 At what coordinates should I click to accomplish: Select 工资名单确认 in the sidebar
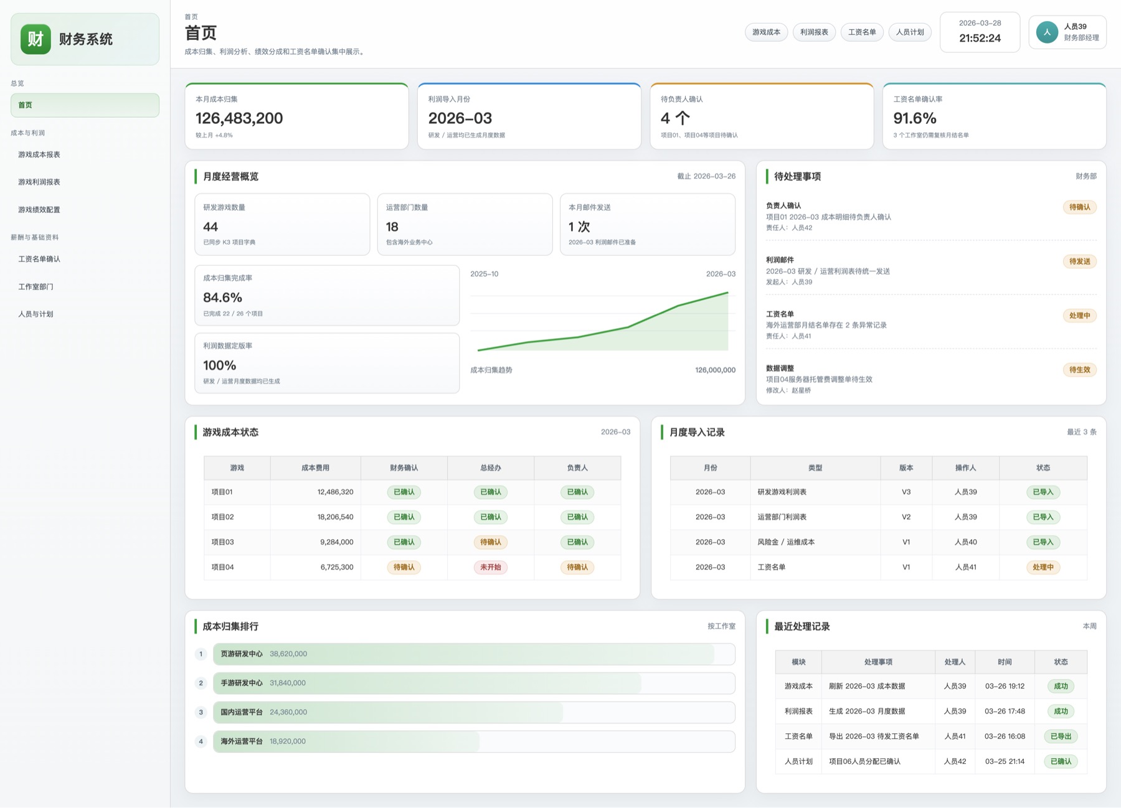pyautogui.click(x=39, y=259)
